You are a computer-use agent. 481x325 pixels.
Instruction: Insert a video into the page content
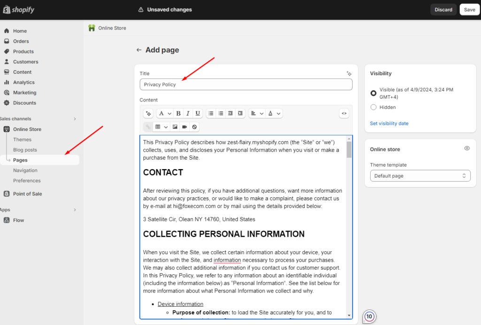point(184,126)
